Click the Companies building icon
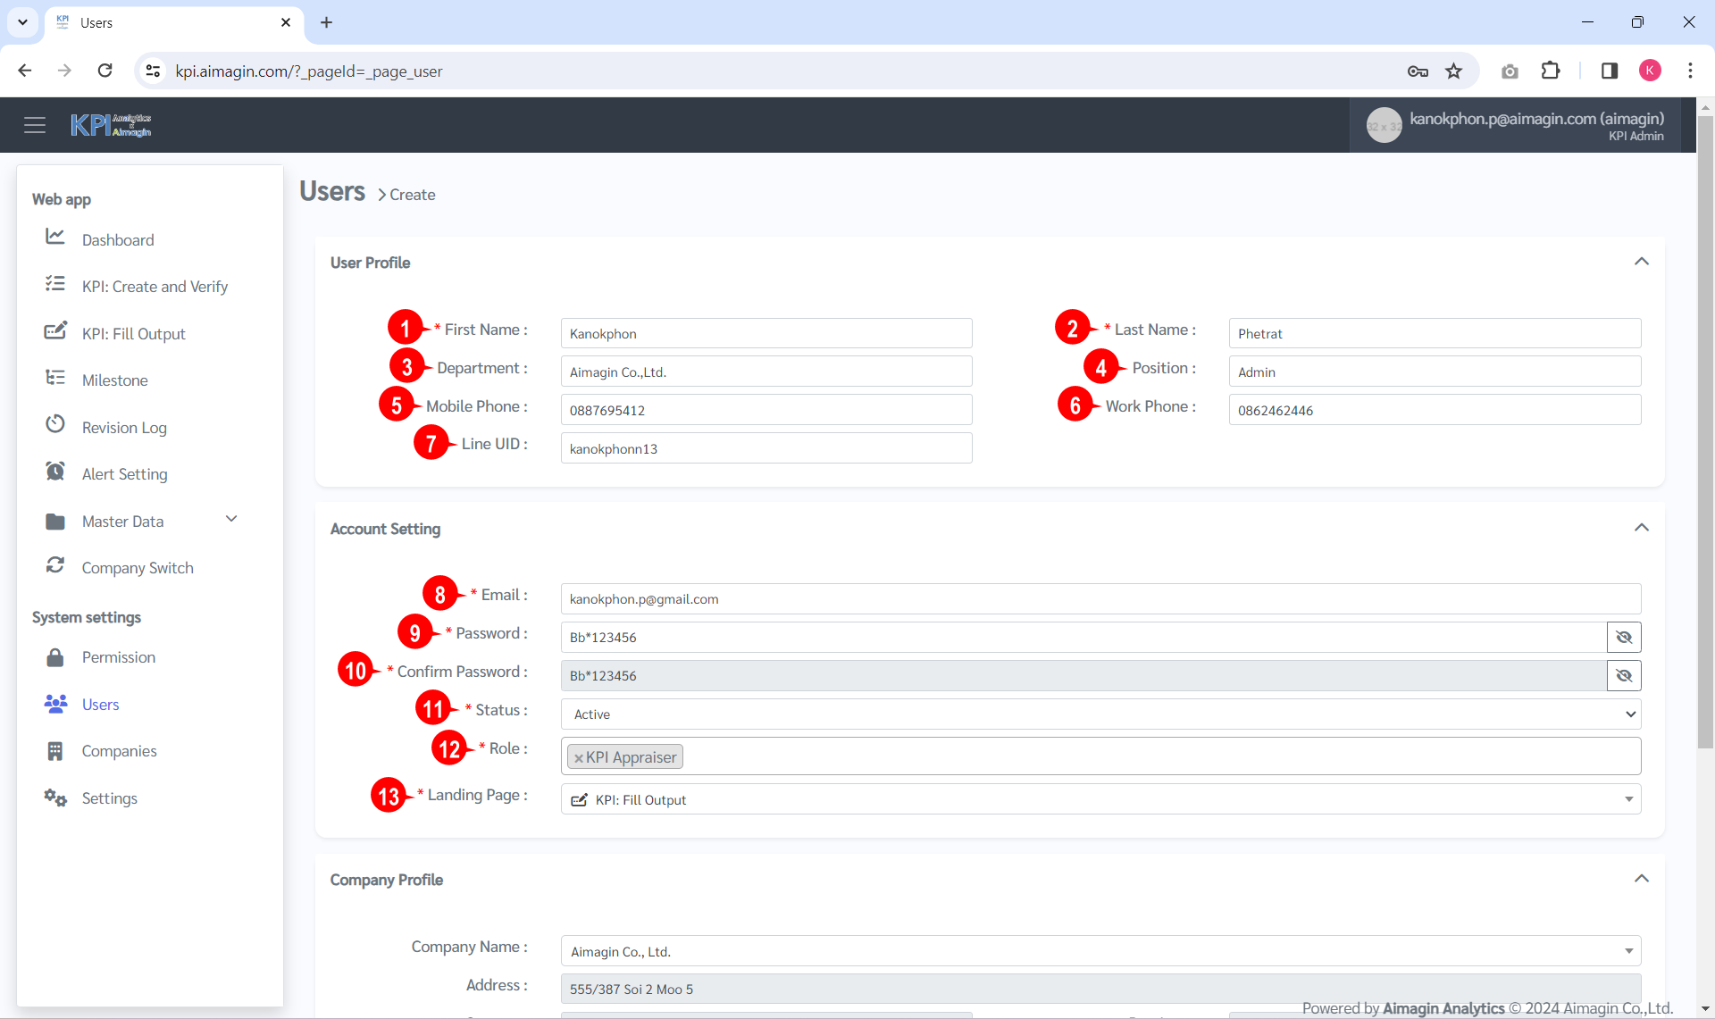The width and height of the screenshot is (1715, 1019). [55, 751]
